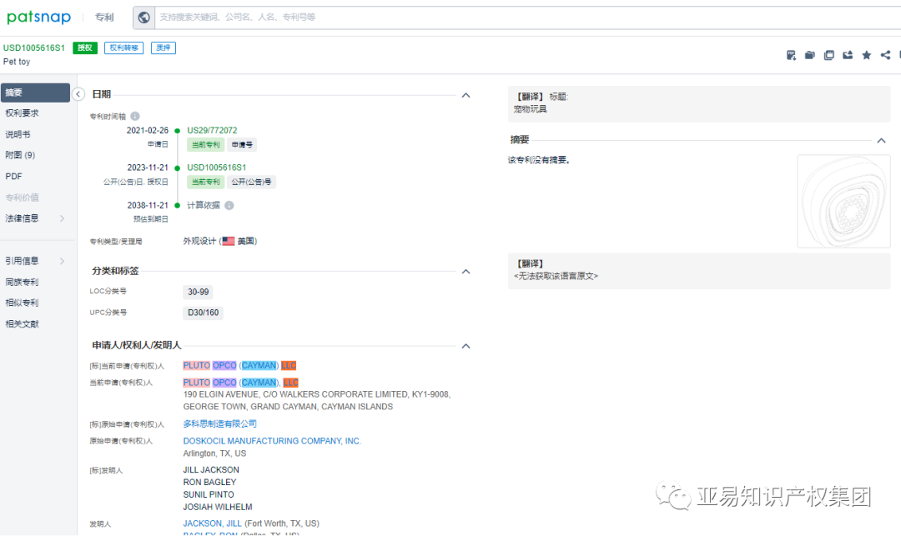Image resolution: width=901 pixels, height=536 pixels.
Task: Collapse the 申请人/权利人/发明人 section
Action: click(x=466, y=346)
